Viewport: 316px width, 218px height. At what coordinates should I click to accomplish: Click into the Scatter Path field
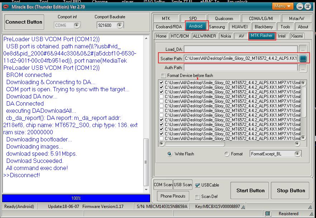(x=241, y=58)
